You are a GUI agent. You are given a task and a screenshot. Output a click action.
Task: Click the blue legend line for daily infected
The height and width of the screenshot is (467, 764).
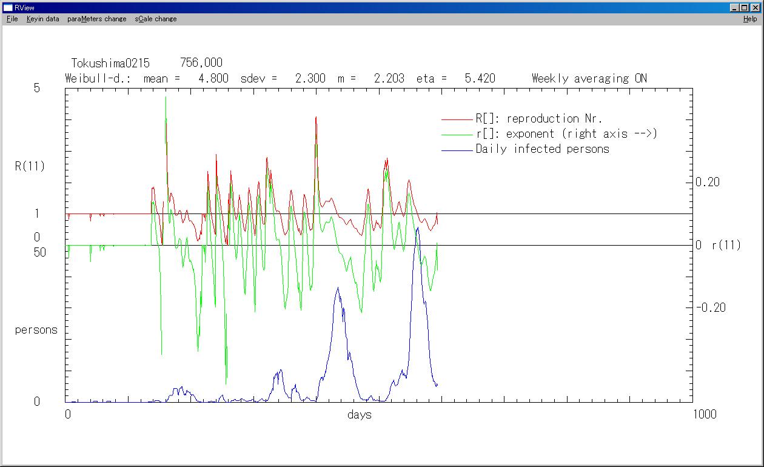[x=457, y=150]
